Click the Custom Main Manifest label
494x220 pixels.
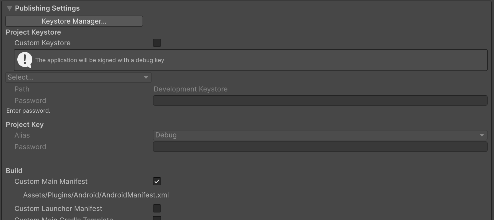(x=51, y=182)
